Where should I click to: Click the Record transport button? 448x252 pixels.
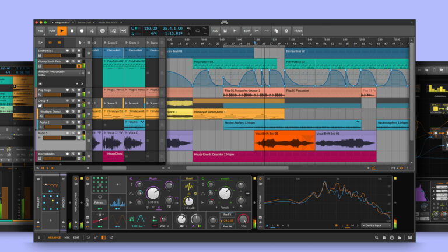[x=82, y=31]
